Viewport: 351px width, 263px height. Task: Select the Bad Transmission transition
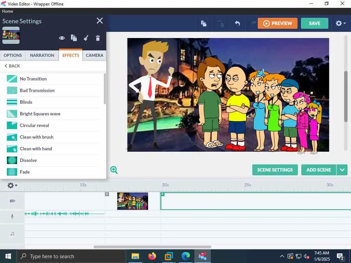click(x=53, y=90)
